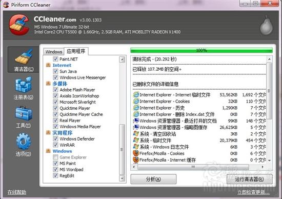Click results horizontal scroll-left arrow
The height and width of the screenshot is (199, 282).
click(x=134, y=167)
